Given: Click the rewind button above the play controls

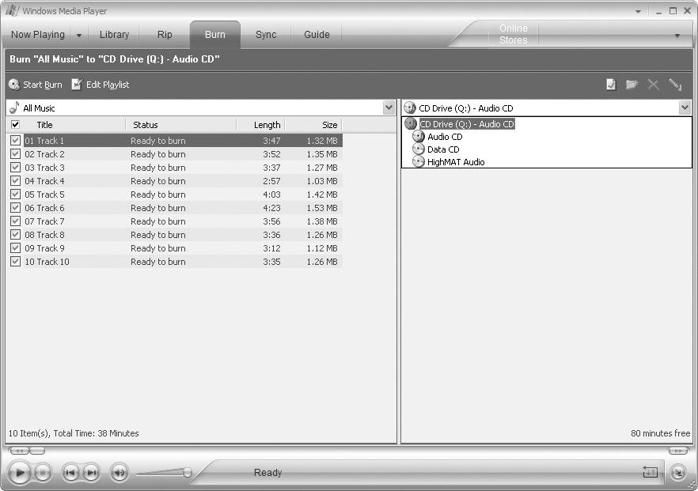Looking at the screenshot, I should click(19, 451).
